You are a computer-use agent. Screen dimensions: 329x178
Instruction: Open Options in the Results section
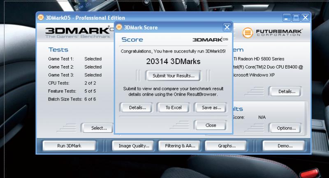coord(286,128)
